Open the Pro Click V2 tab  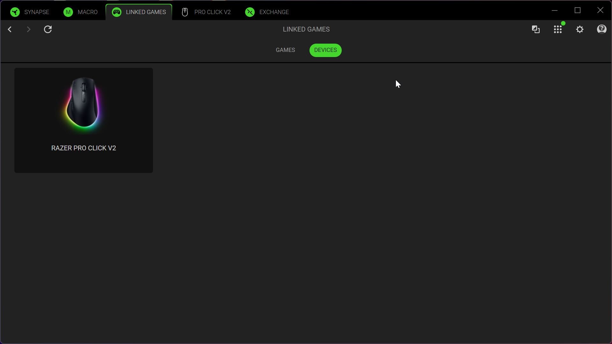click(x=206, y=12)
